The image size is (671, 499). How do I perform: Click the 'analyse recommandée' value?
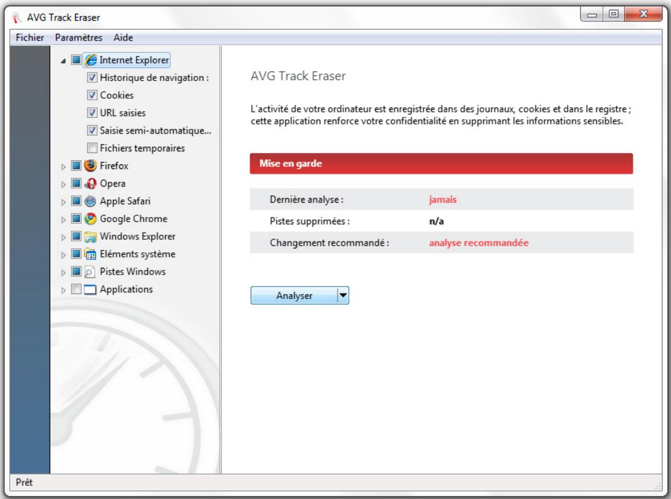[479, 243]
